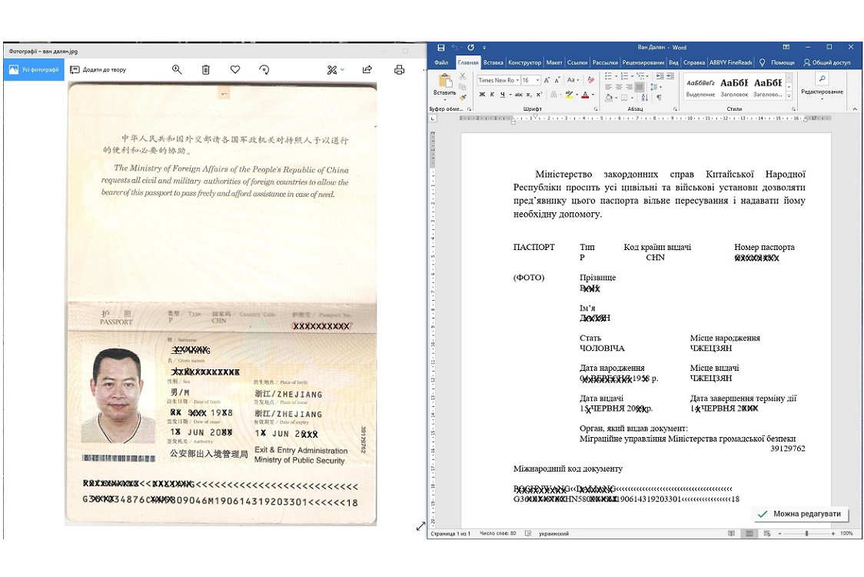Add photo to favorites with heart icon

[x=235, y=70]
